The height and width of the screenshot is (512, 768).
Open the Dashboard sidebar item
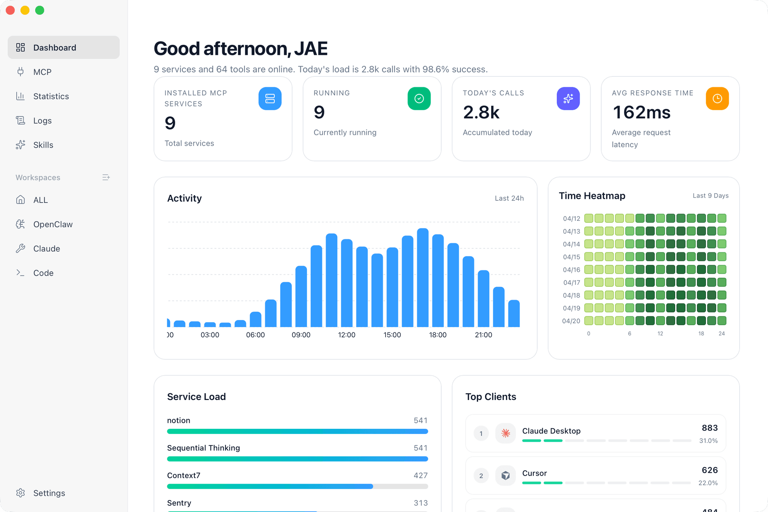click(64, 48)
